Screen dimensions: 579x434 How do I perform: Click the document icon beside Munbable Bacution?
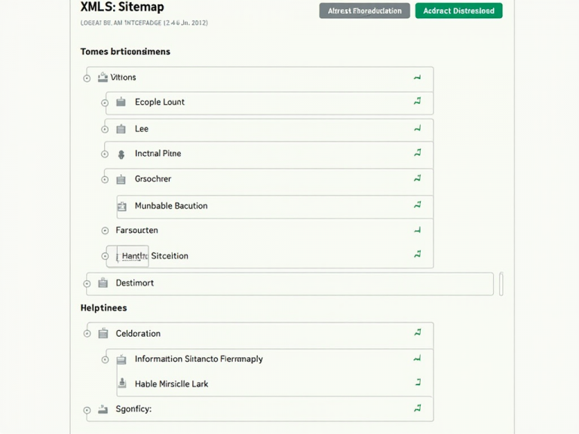pyautogui.click(x=122, y=206)
